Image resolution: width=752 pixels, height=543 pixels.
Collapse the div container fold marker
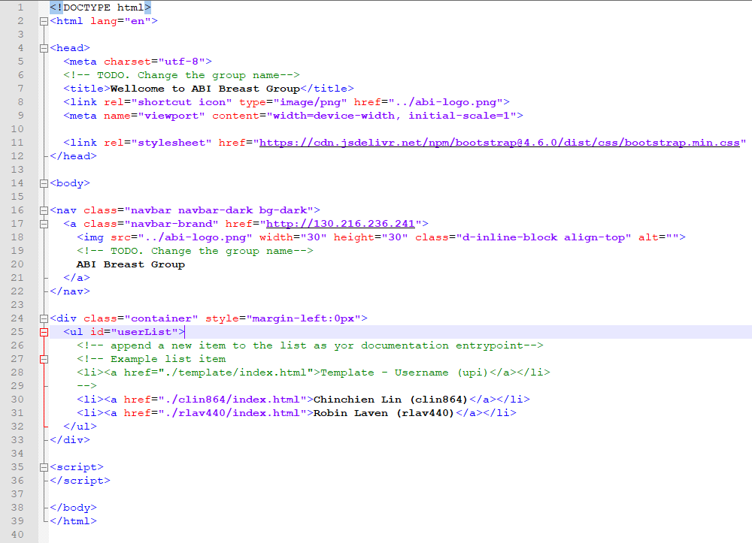pyautogui.click(x=44, y=318)
